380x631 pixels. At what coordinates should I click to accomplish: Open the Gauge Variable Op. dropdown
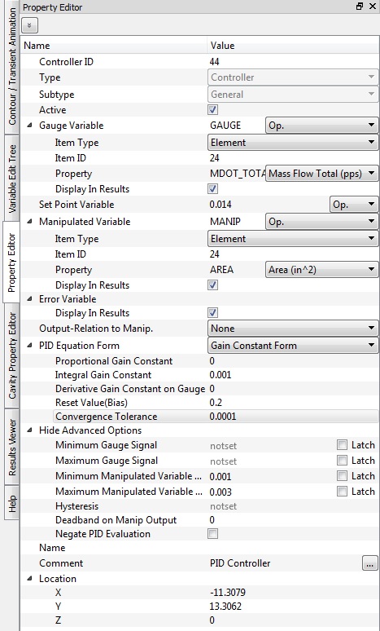click(321, 126)
